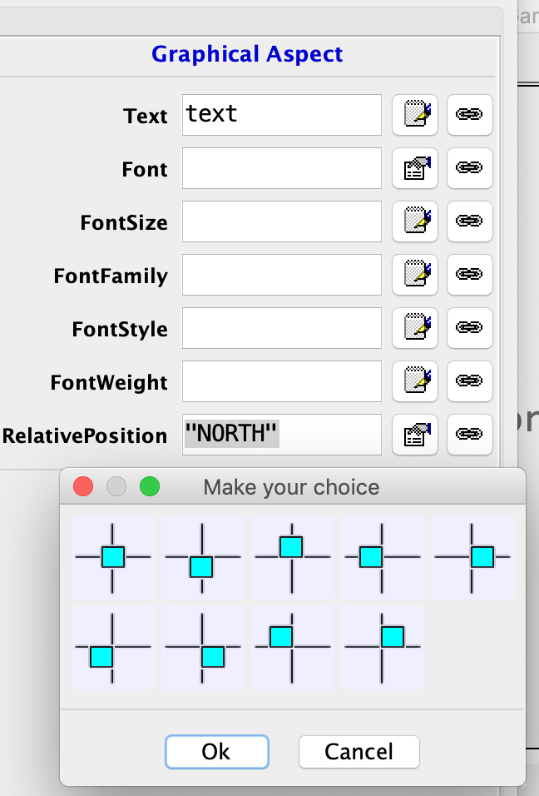Choose the top position option, third in first row
Screen dimensions: 539x796
[x=292, y=556]
